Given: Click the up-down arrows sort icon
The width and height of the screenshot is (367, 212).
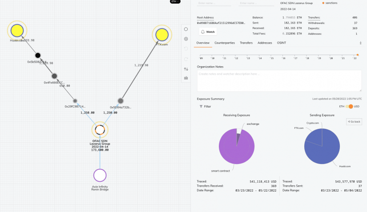Looking at the screenshot, I should (x=186, y=69).
